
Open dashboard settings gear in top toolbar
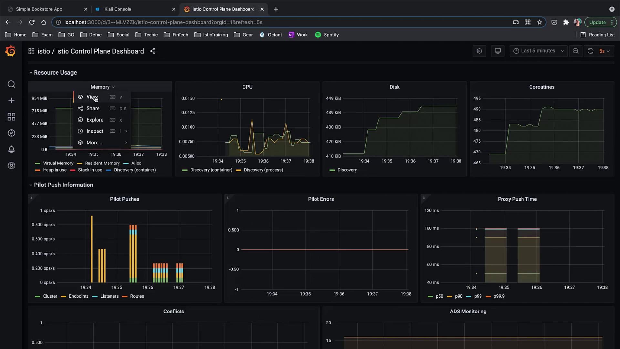pyautogui.click(x=479, y=51)
